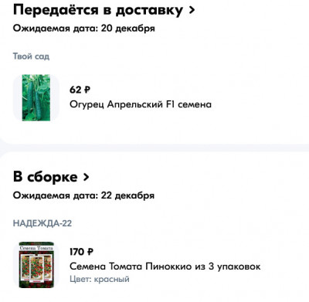Click the Цвет: красный attribute label
309x302 pixels.
click(x=100, y=279)
